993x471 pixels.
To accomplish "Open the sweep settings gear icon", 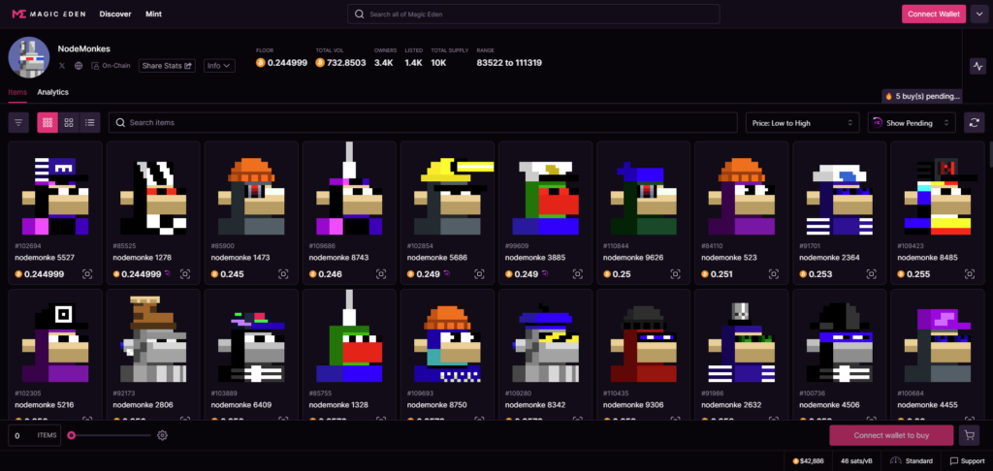I will tap(162, 435).
